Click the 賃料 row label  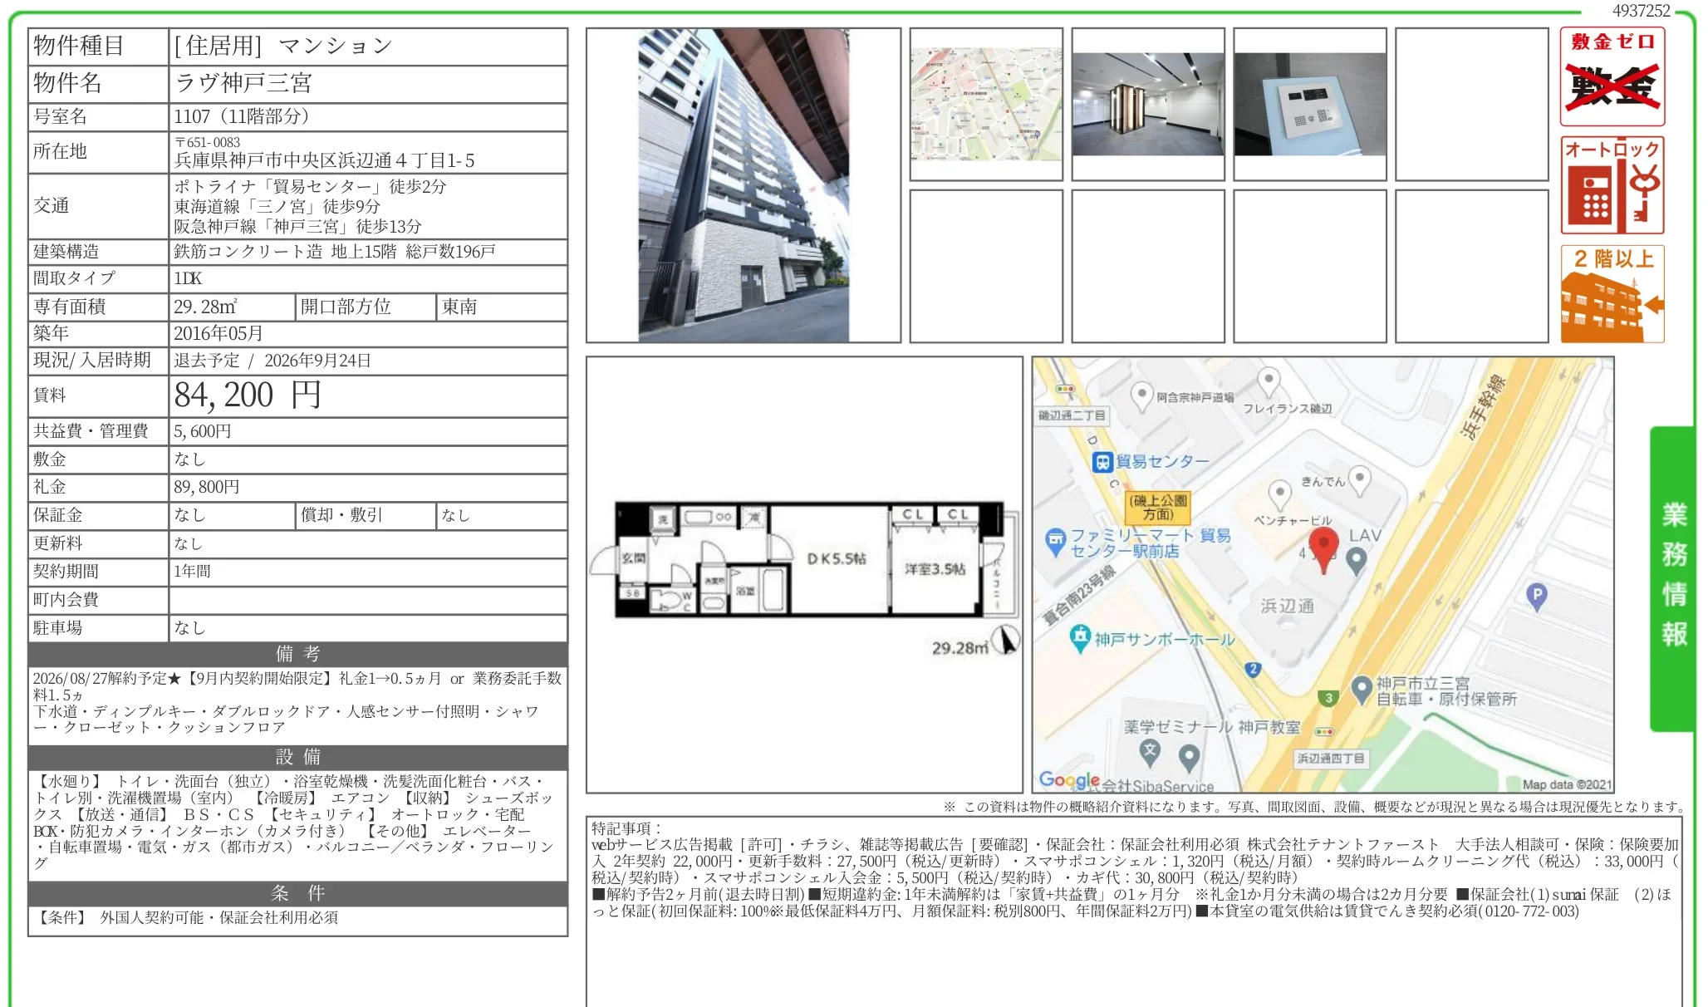50,395
